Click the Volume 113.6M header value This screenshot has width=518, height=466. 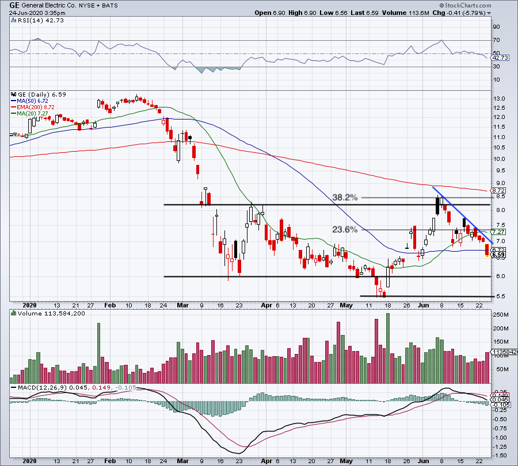click(x=405, y=13)
